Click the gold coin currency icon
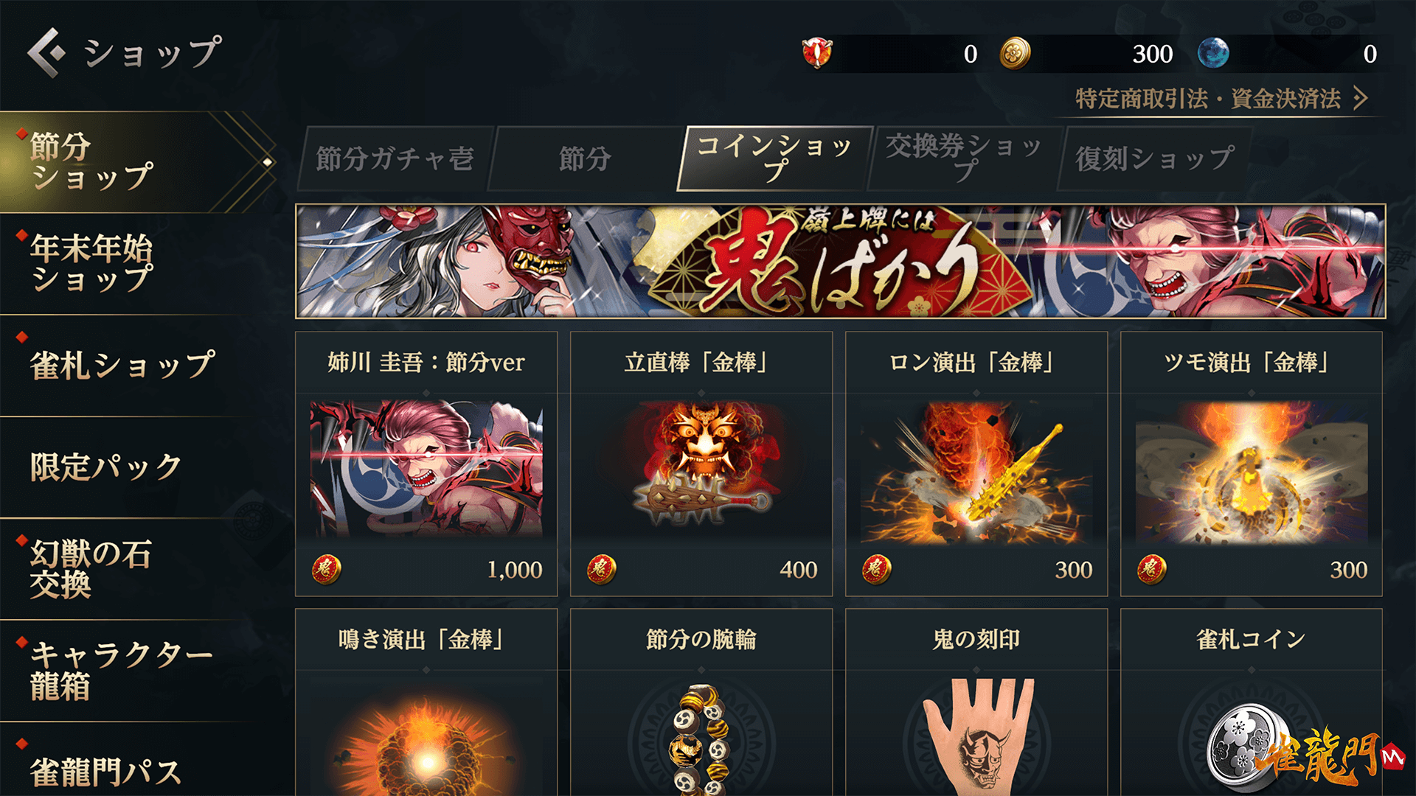The height and width of the screenshot is (796, 1416). click(x=1015, y=53)
